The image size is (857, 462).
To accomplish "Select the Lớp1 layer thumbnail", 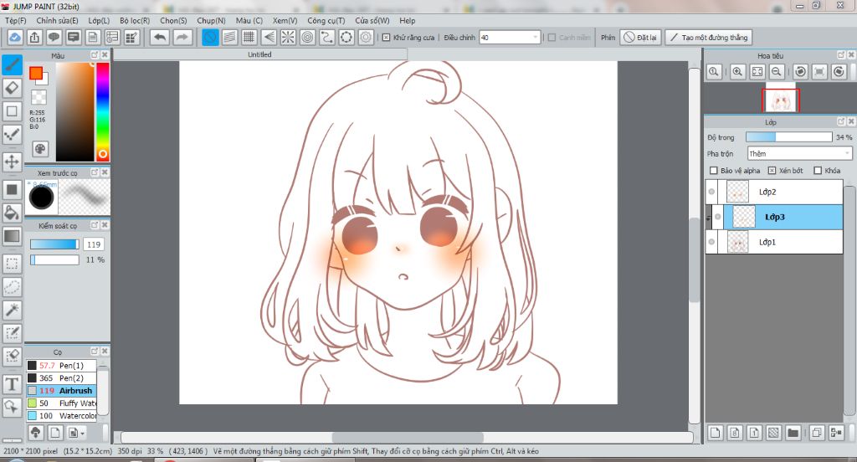I will click(x=738, y=242).
